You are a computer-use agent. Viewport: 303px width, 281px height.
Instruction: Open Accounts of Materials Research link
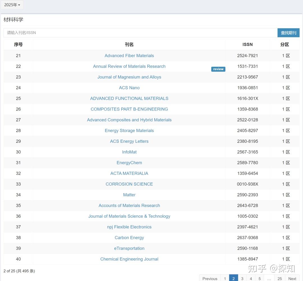129,206
